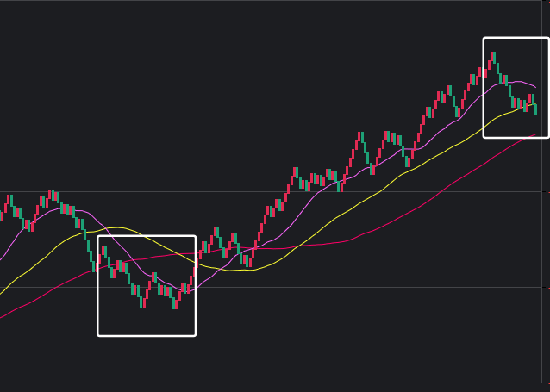
Task: Click the bottom horizontal gridline
Action: point(259,382)
